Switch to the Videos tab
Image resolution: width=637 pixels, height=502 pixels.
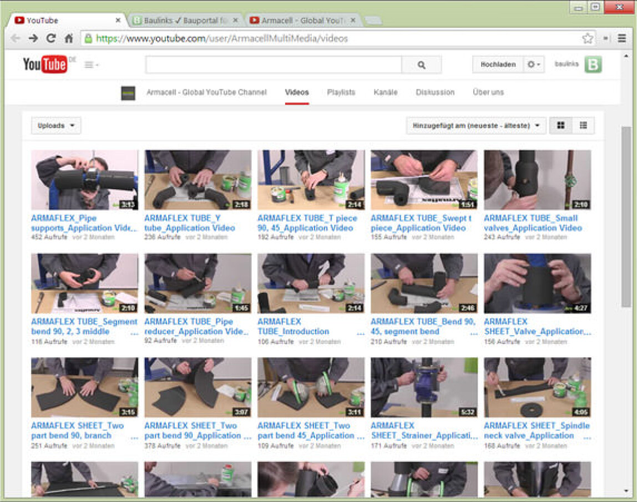coord(297,93)
